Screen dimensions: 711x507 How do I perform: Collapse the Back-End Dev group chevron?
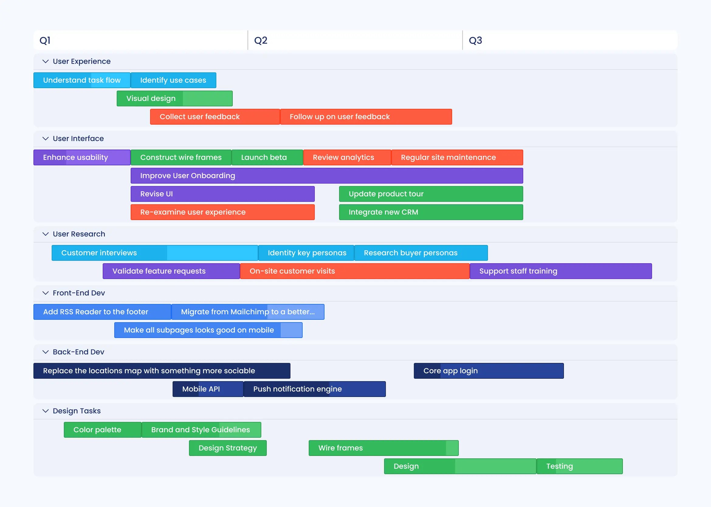pyautogui.click(x=46, y=352)
